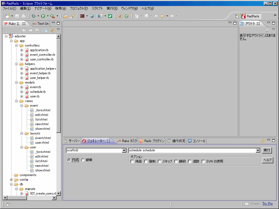Open the schedule schedule parameter dropdown
This screenshot has height=209, width=279.
(x=258, y=150)
